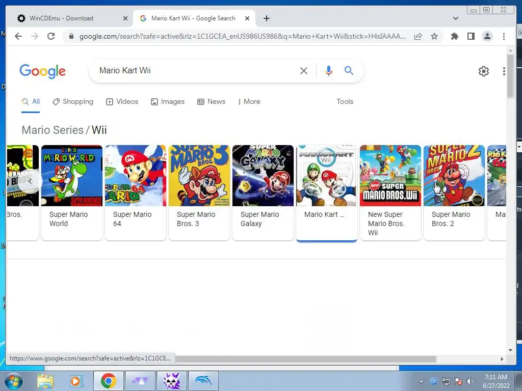Close the Mario Kart Wii search tab
The image size is (522, 391).
pos(247,18)
